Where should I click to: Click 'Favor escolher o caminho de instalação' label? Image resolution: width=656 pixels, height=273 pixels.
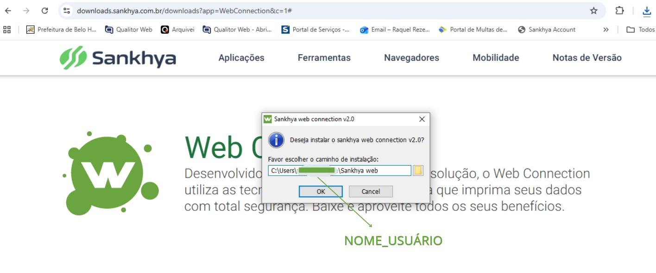point(323,159)
